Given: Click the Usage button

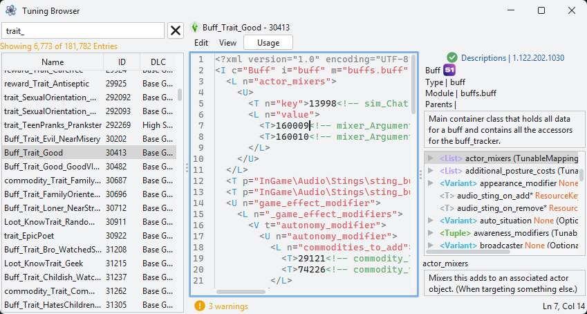Looking at the screenshot, I should (x=268, y=43).
